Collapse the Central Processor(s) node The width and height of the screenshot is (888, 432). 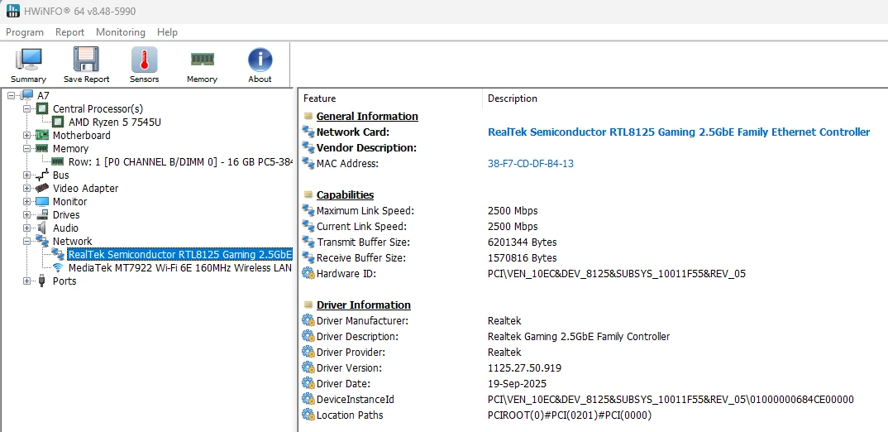[x=26, y=108]
